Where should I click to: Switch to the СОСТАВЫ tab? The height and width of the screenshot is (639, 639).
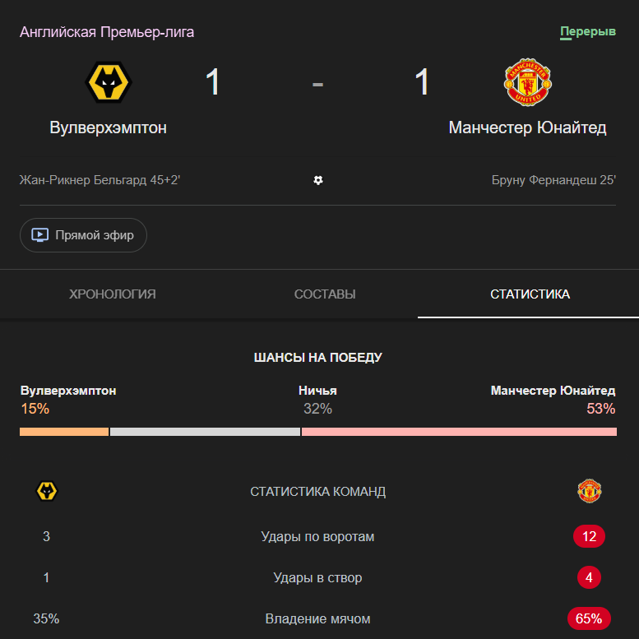pos(325,294)
